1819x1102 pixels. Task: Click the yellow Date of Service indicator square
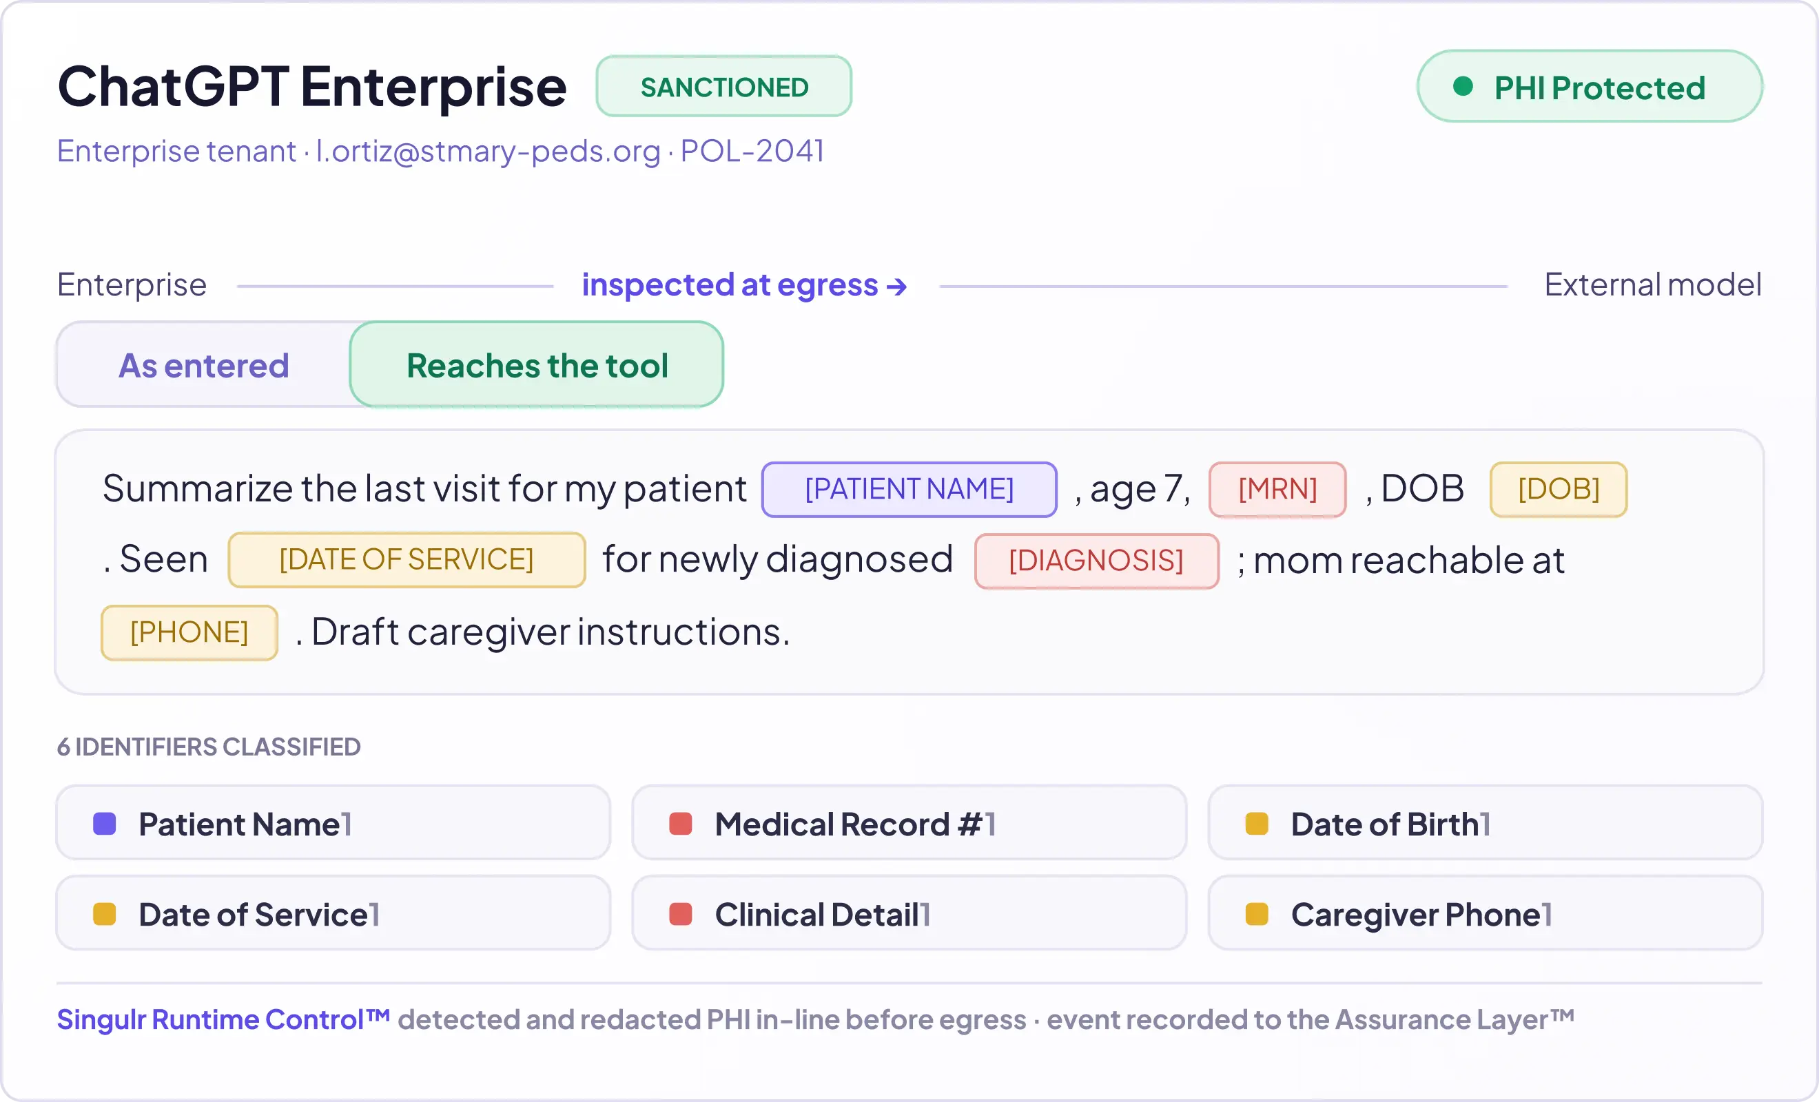click(x=105, y=914)
